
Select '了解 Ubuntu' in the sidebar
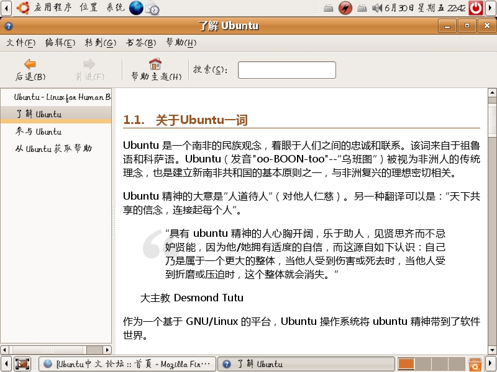(x=56, y=114)
